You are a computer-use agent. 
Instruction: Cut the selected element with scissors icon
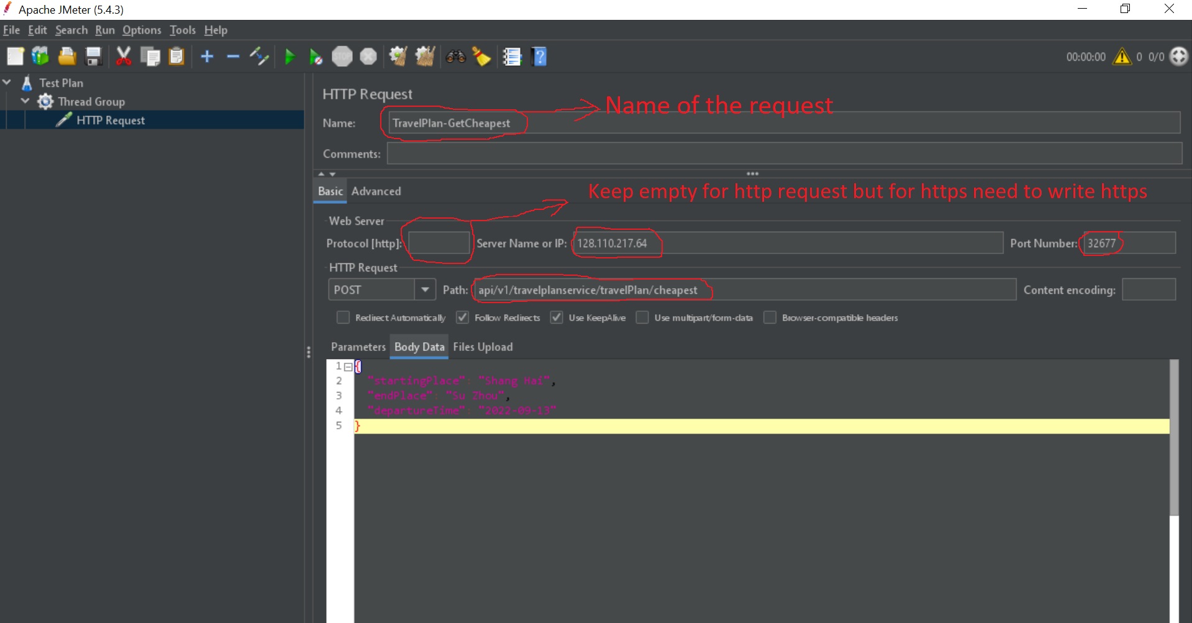124,57
